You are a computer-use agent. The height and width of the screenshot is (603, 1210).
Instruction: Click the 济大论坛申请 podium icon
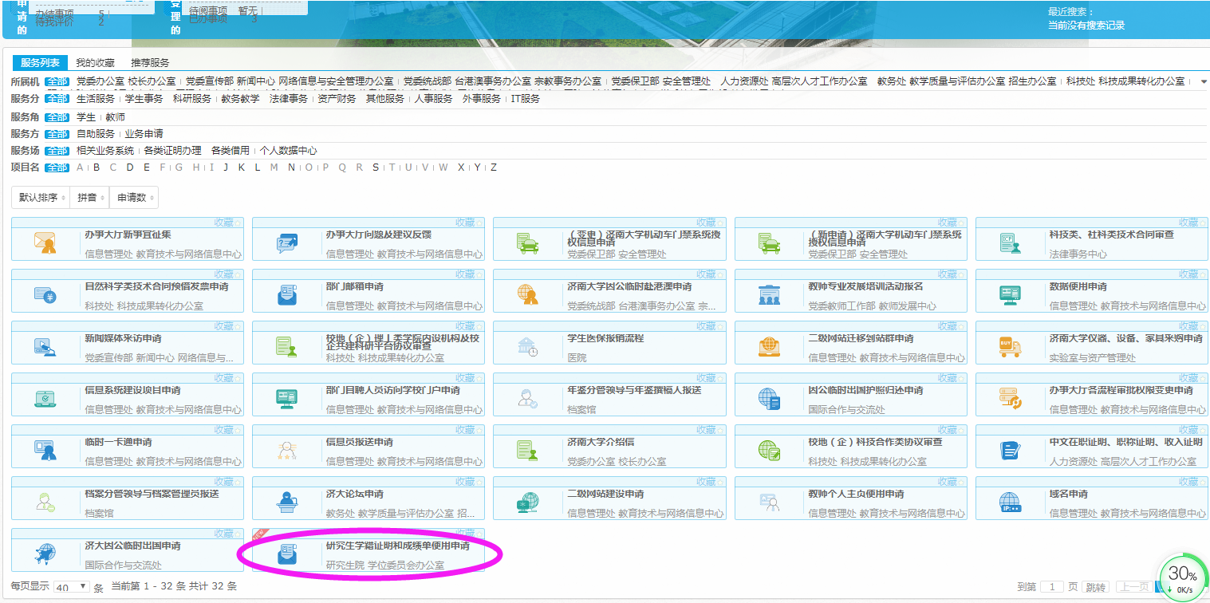(286, 503)
